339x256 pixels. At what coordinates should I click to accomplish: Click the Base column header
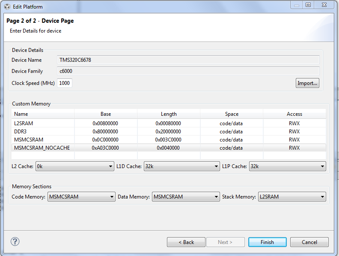(x=106, y=114)
